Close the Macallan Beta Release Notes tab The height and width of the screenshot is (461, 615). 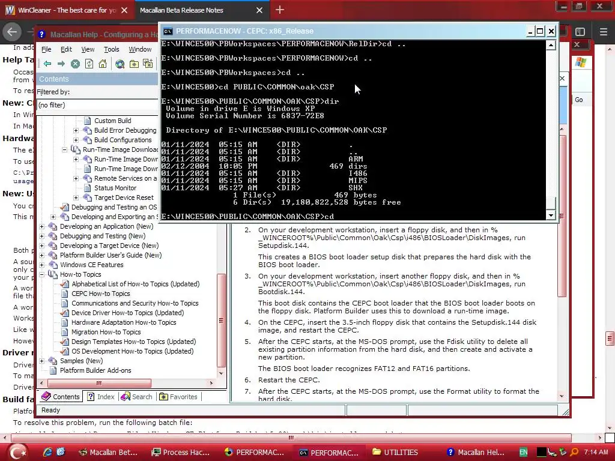point(259,10)
